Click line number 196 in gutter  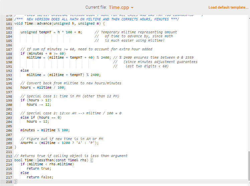(9, 88)
